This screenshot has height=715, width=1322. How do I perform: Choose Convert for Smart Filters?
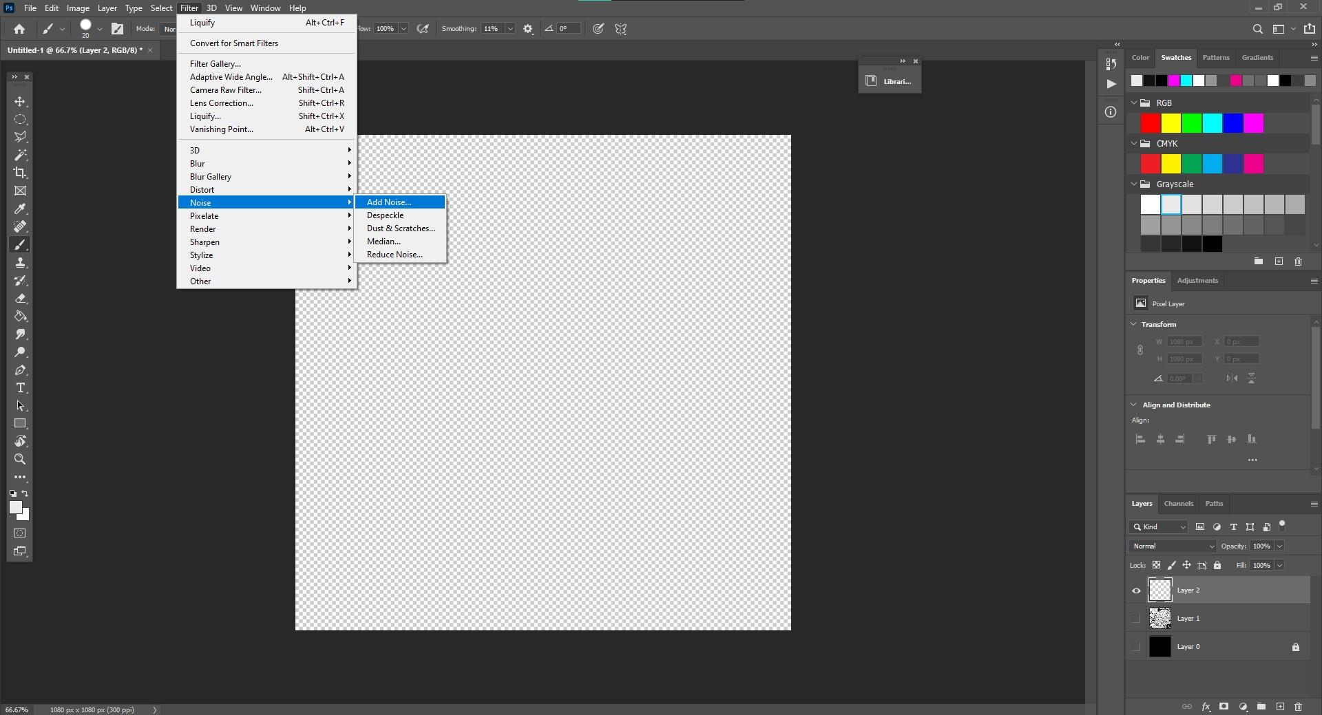(267, 43)
